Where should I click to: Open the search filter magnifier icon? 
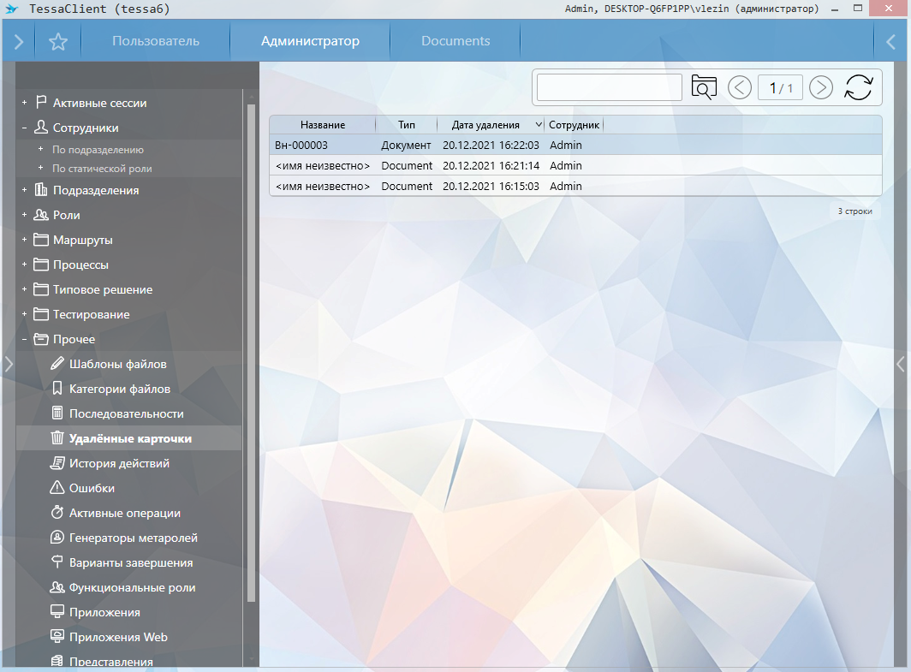[x=704, y=87]
